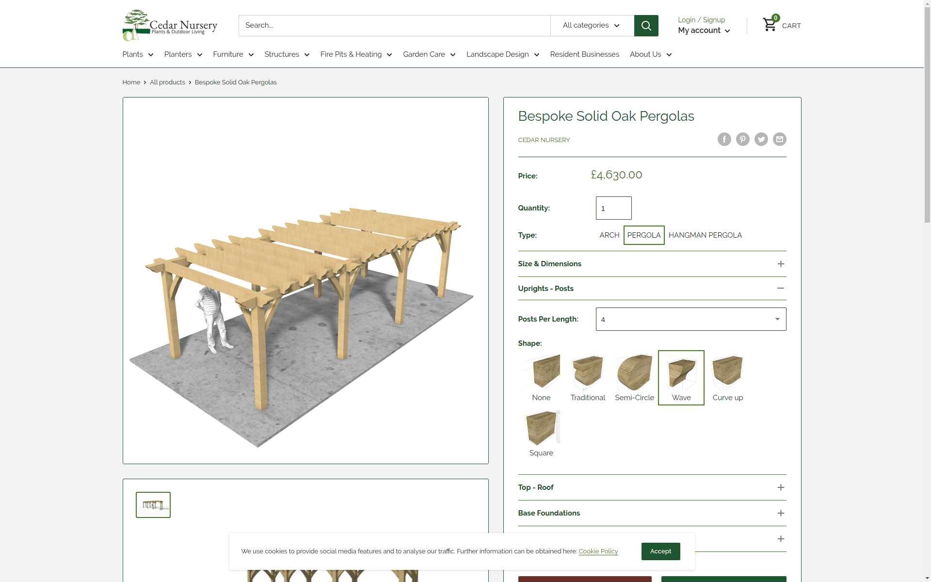931x582 pixels.
Task: Open the shopping cart icon
Action: pos(770,25)
